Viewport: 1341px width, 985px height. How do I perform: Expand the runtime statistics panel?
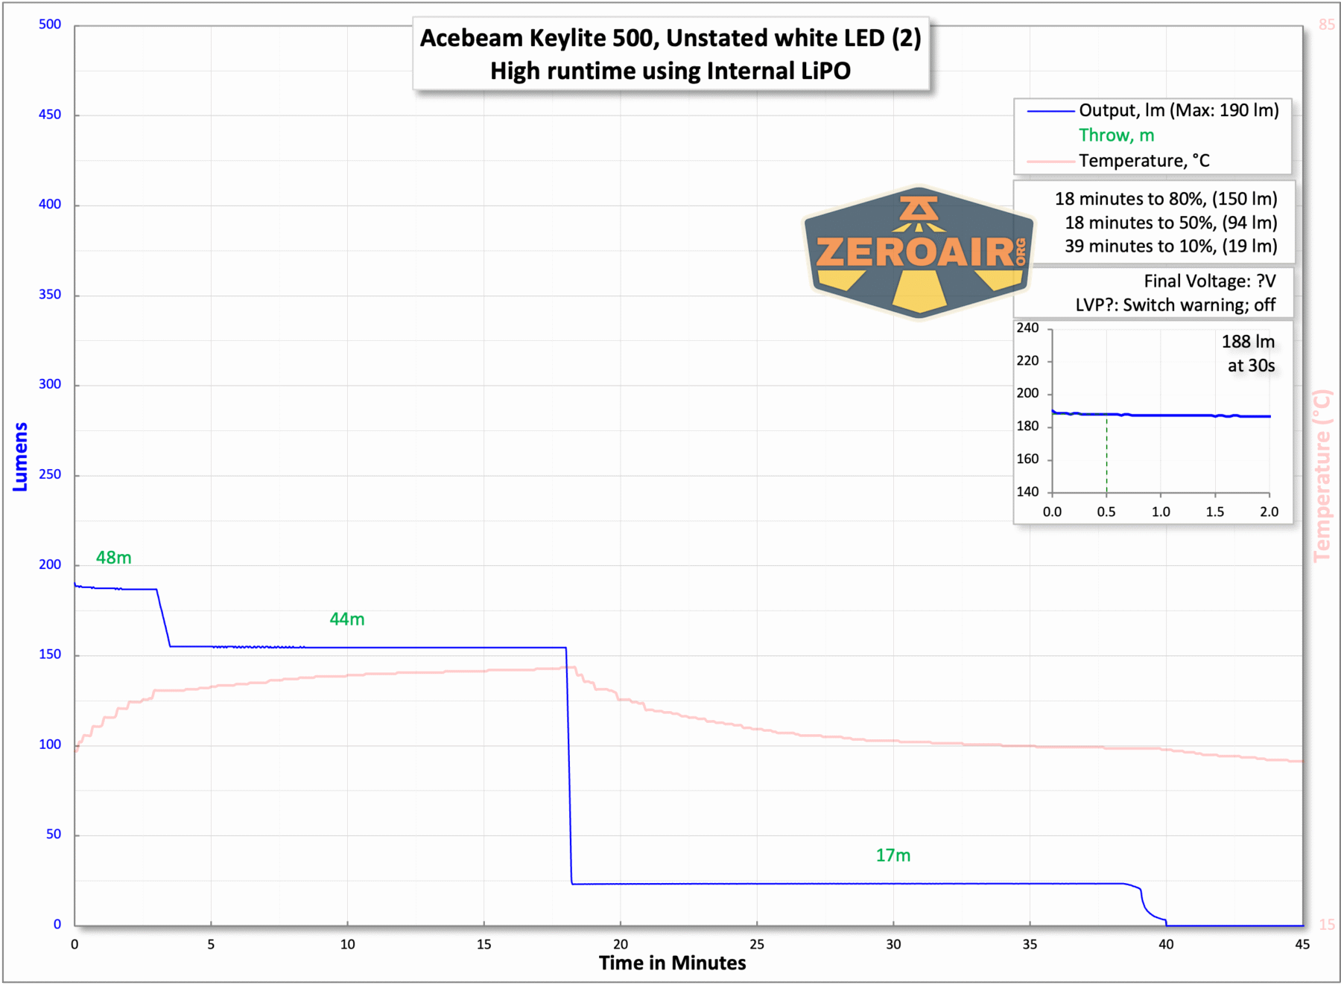click(x=1166, y=223)
